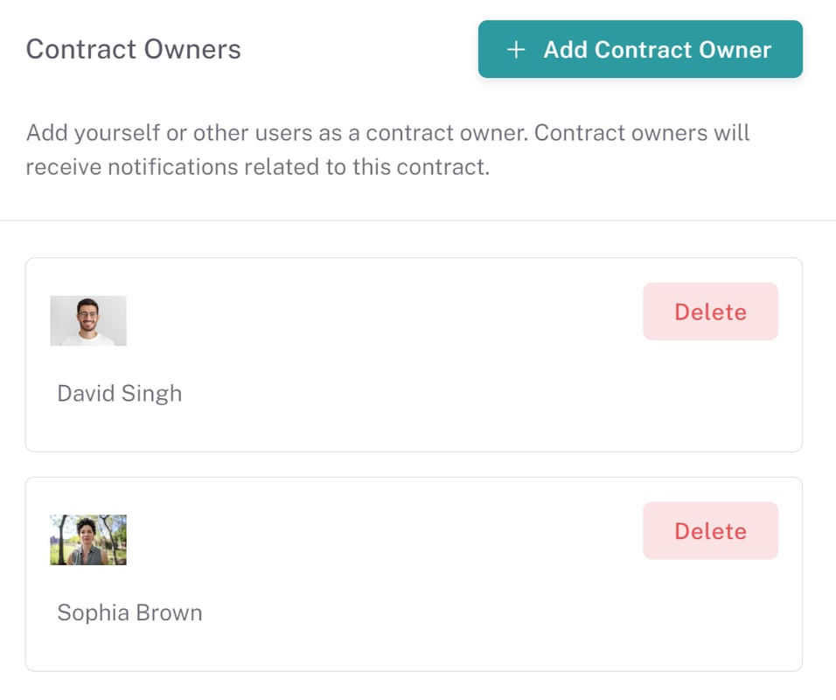
Task: Click the red Delete text beside David Singh
Action: 710,312
